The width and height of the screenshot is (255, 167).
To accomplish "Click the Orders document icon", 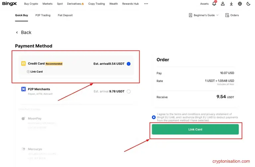I will coord(227,15).
